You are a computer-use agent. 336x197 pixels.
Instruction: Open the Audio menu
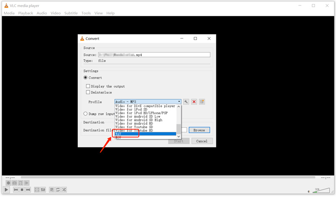pyautogui.click(x=42, y=13)
